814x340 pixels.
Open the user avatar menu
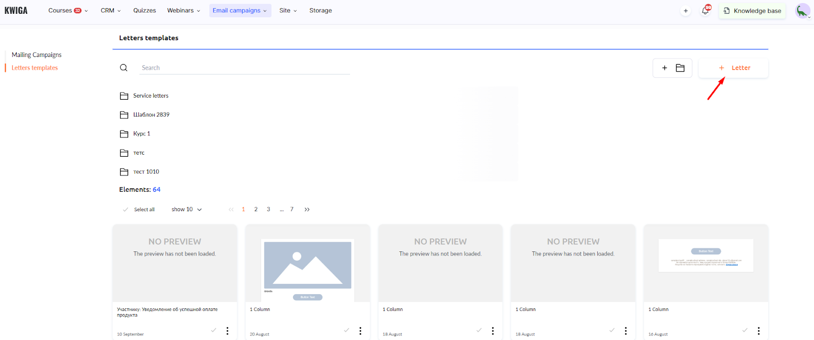802,11
